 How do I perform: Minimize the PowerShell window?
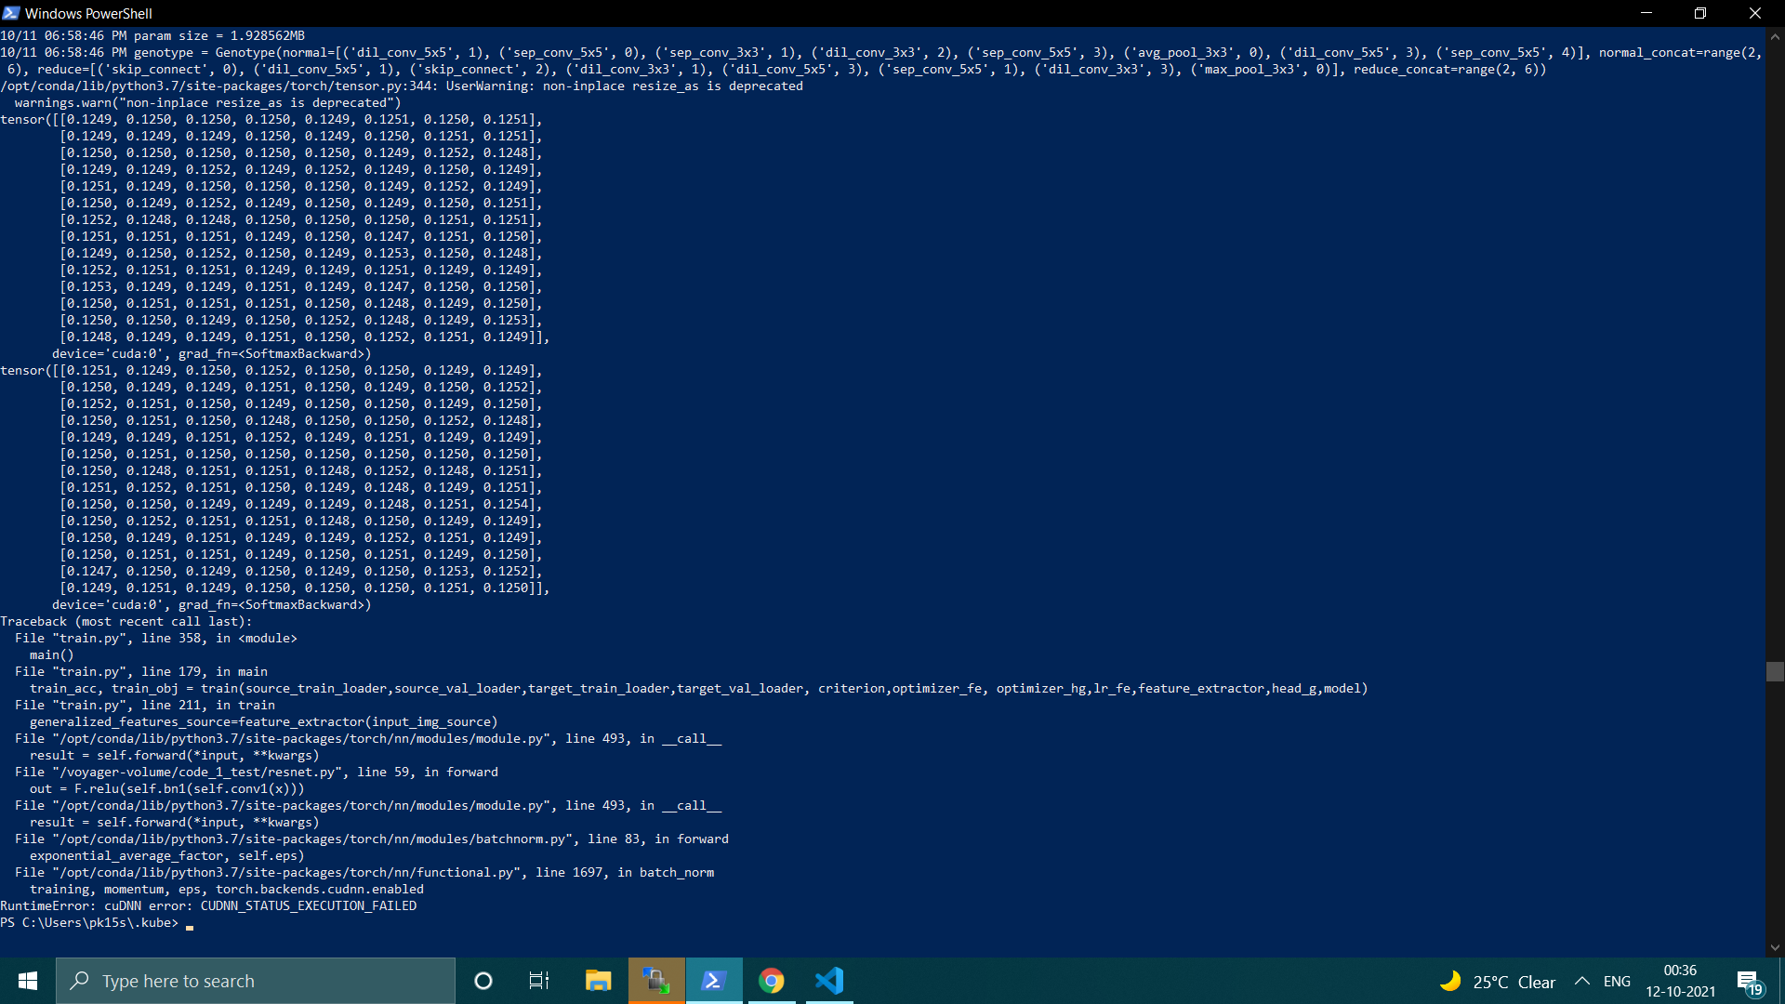coord(1646,13)
